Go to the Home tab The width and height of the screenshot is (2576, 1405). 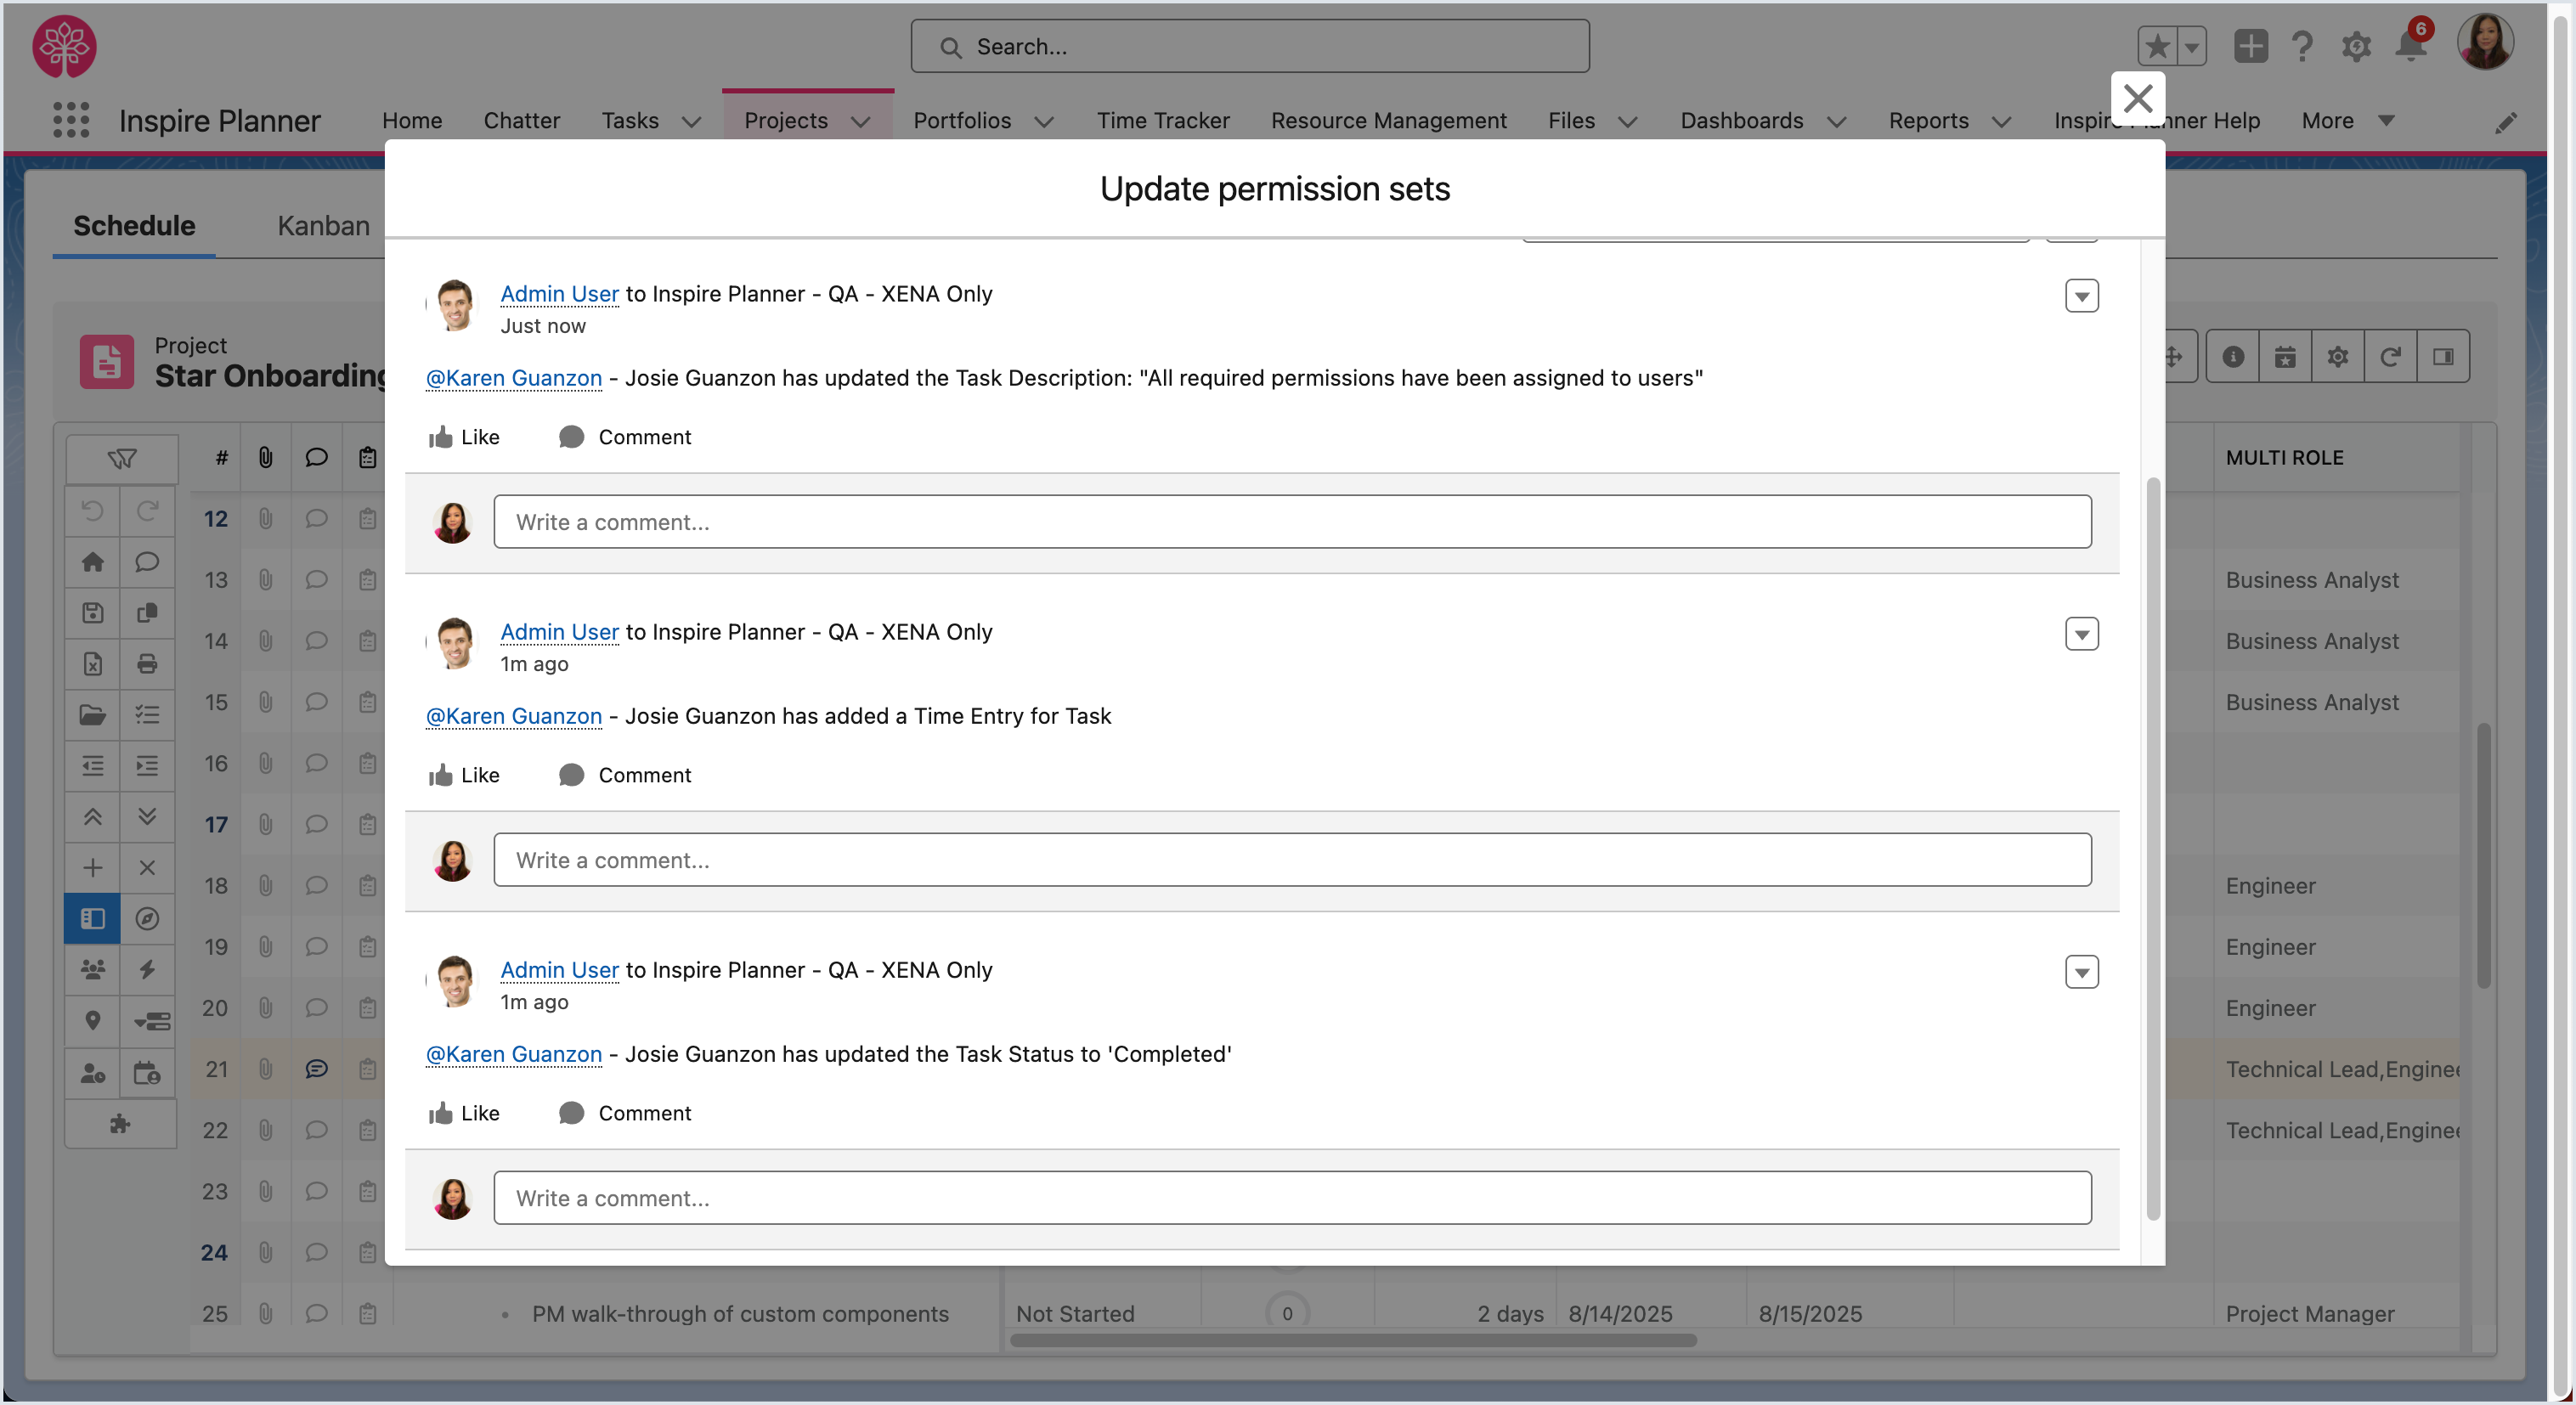click(x=412, y=121)
